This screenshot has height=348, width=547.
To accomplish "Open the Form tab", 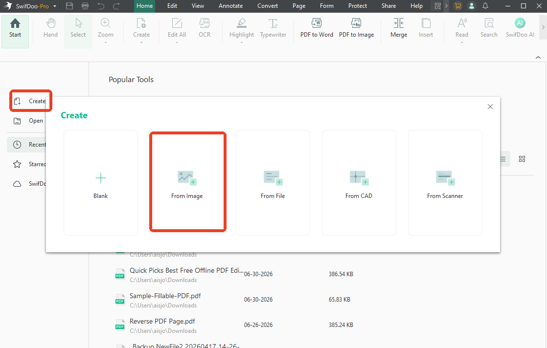I will 326,6.
